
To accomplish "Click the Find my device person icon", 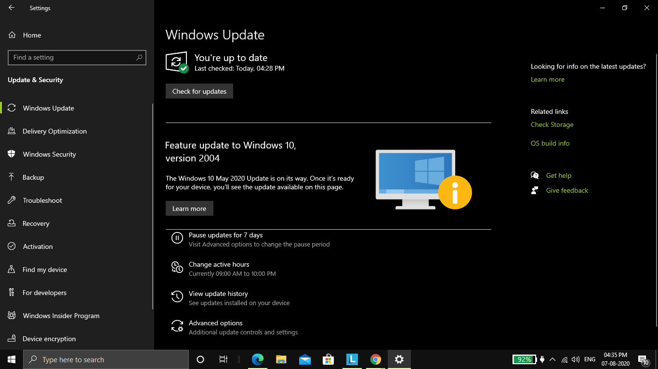I will tap(12, 270).
